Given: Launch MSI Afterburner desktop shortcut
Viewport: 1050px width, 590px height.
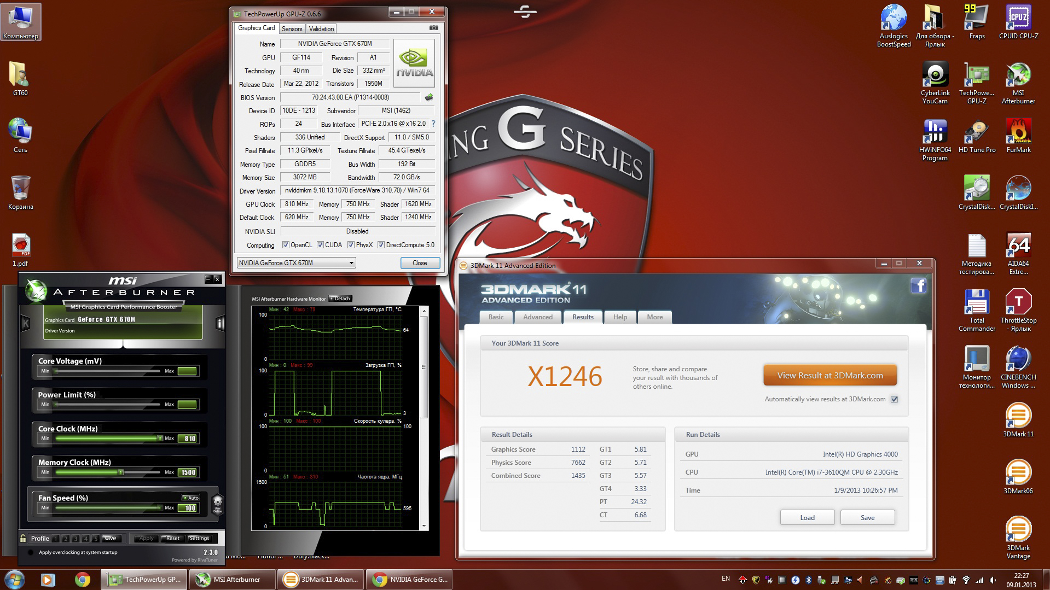Looking at the screenshot, I should [x=1018, y=83].
